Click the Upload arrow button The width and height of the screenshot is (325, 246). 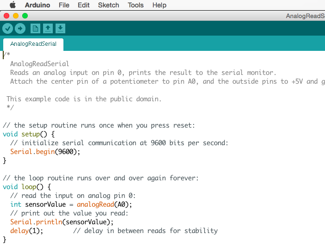point(20,28)
